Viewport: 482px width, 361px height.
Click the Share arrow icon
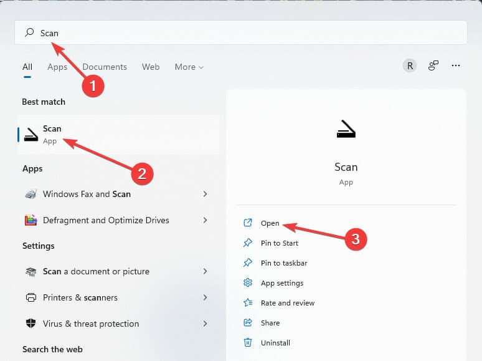(x=248, y=322)
